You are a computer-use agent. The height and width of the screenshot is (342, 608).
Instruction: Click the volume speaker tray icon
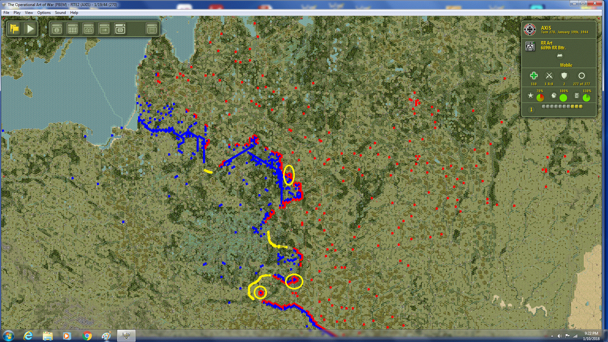pyautogui.click(x=560, y=336)
